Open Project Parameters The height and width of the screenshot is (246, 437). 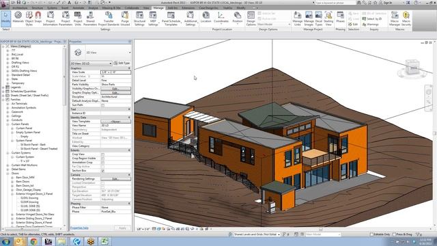pyautogui.click(x=66, y=18)
